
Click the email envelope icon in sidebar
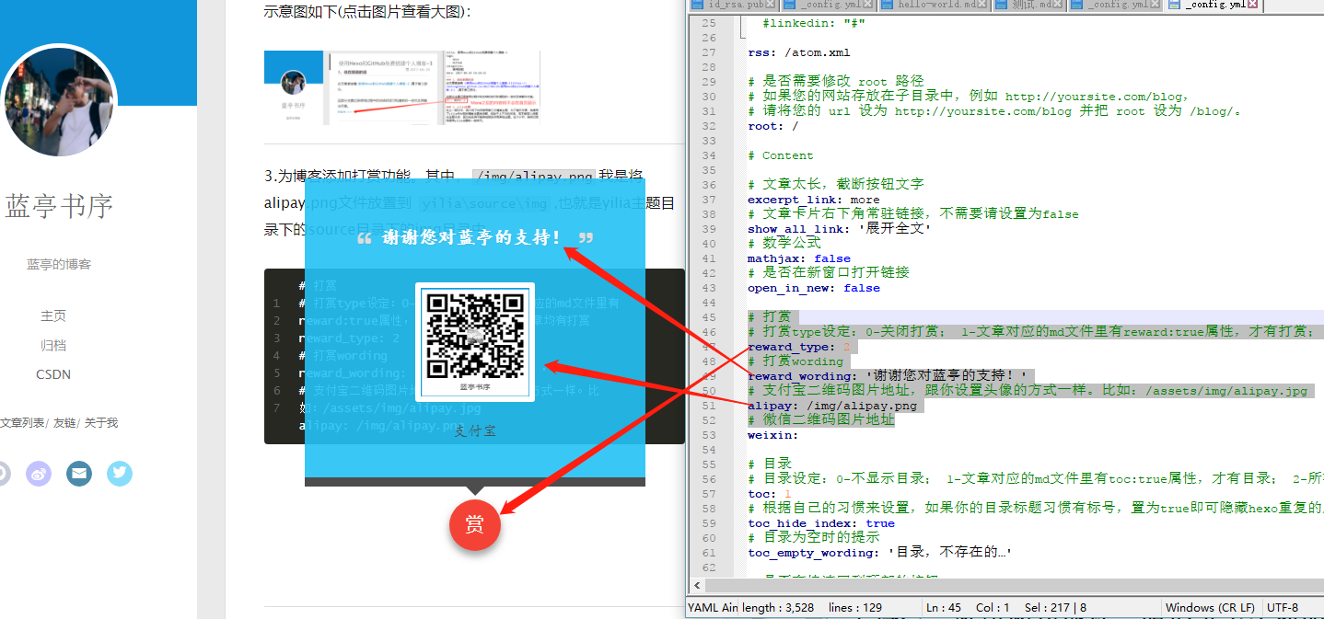[79, 474]
